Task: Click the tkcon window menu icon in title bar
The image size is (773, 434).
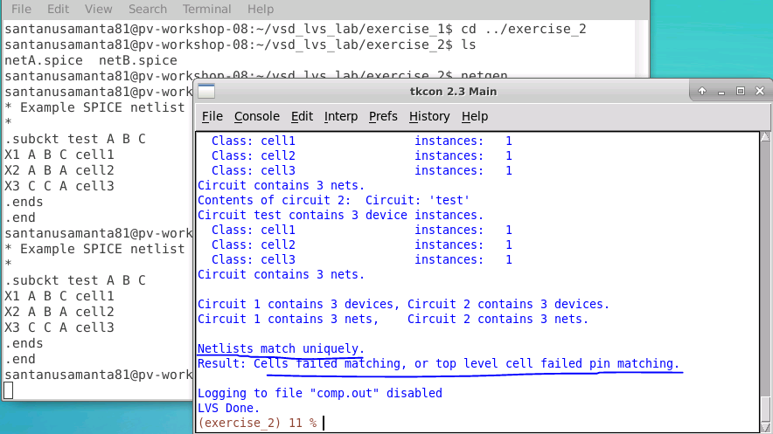Action: click(x=206, y=91)
